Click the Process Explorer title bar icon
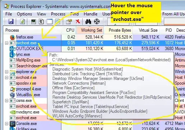185x130 pixels. [6, 6]
